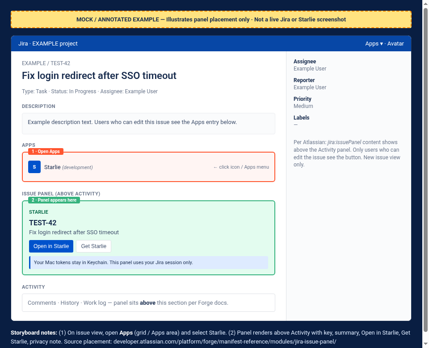Click the vertical scrollbar thumb
This screenshot has height=348, width=429.
click(426, 170)
